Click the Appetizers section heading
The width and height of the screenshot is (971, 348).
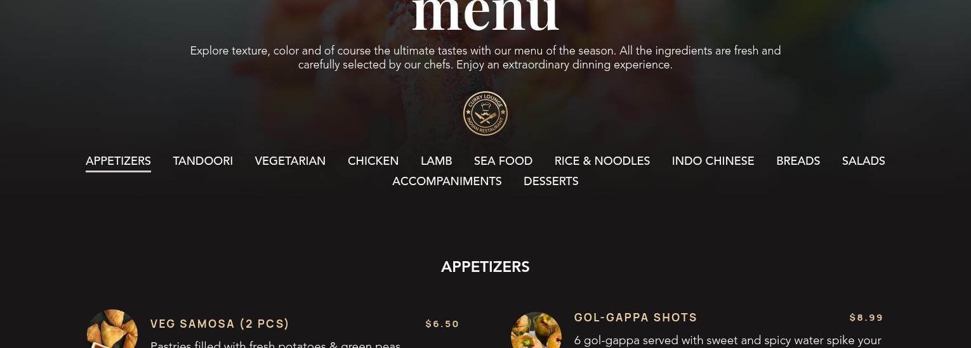point(485,267)
